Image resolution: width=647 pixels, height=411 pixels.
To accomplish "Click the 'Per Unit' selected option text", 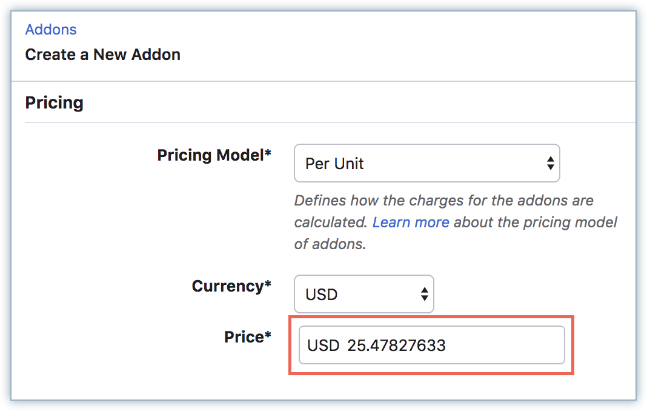I will click(x=334, y=164).
